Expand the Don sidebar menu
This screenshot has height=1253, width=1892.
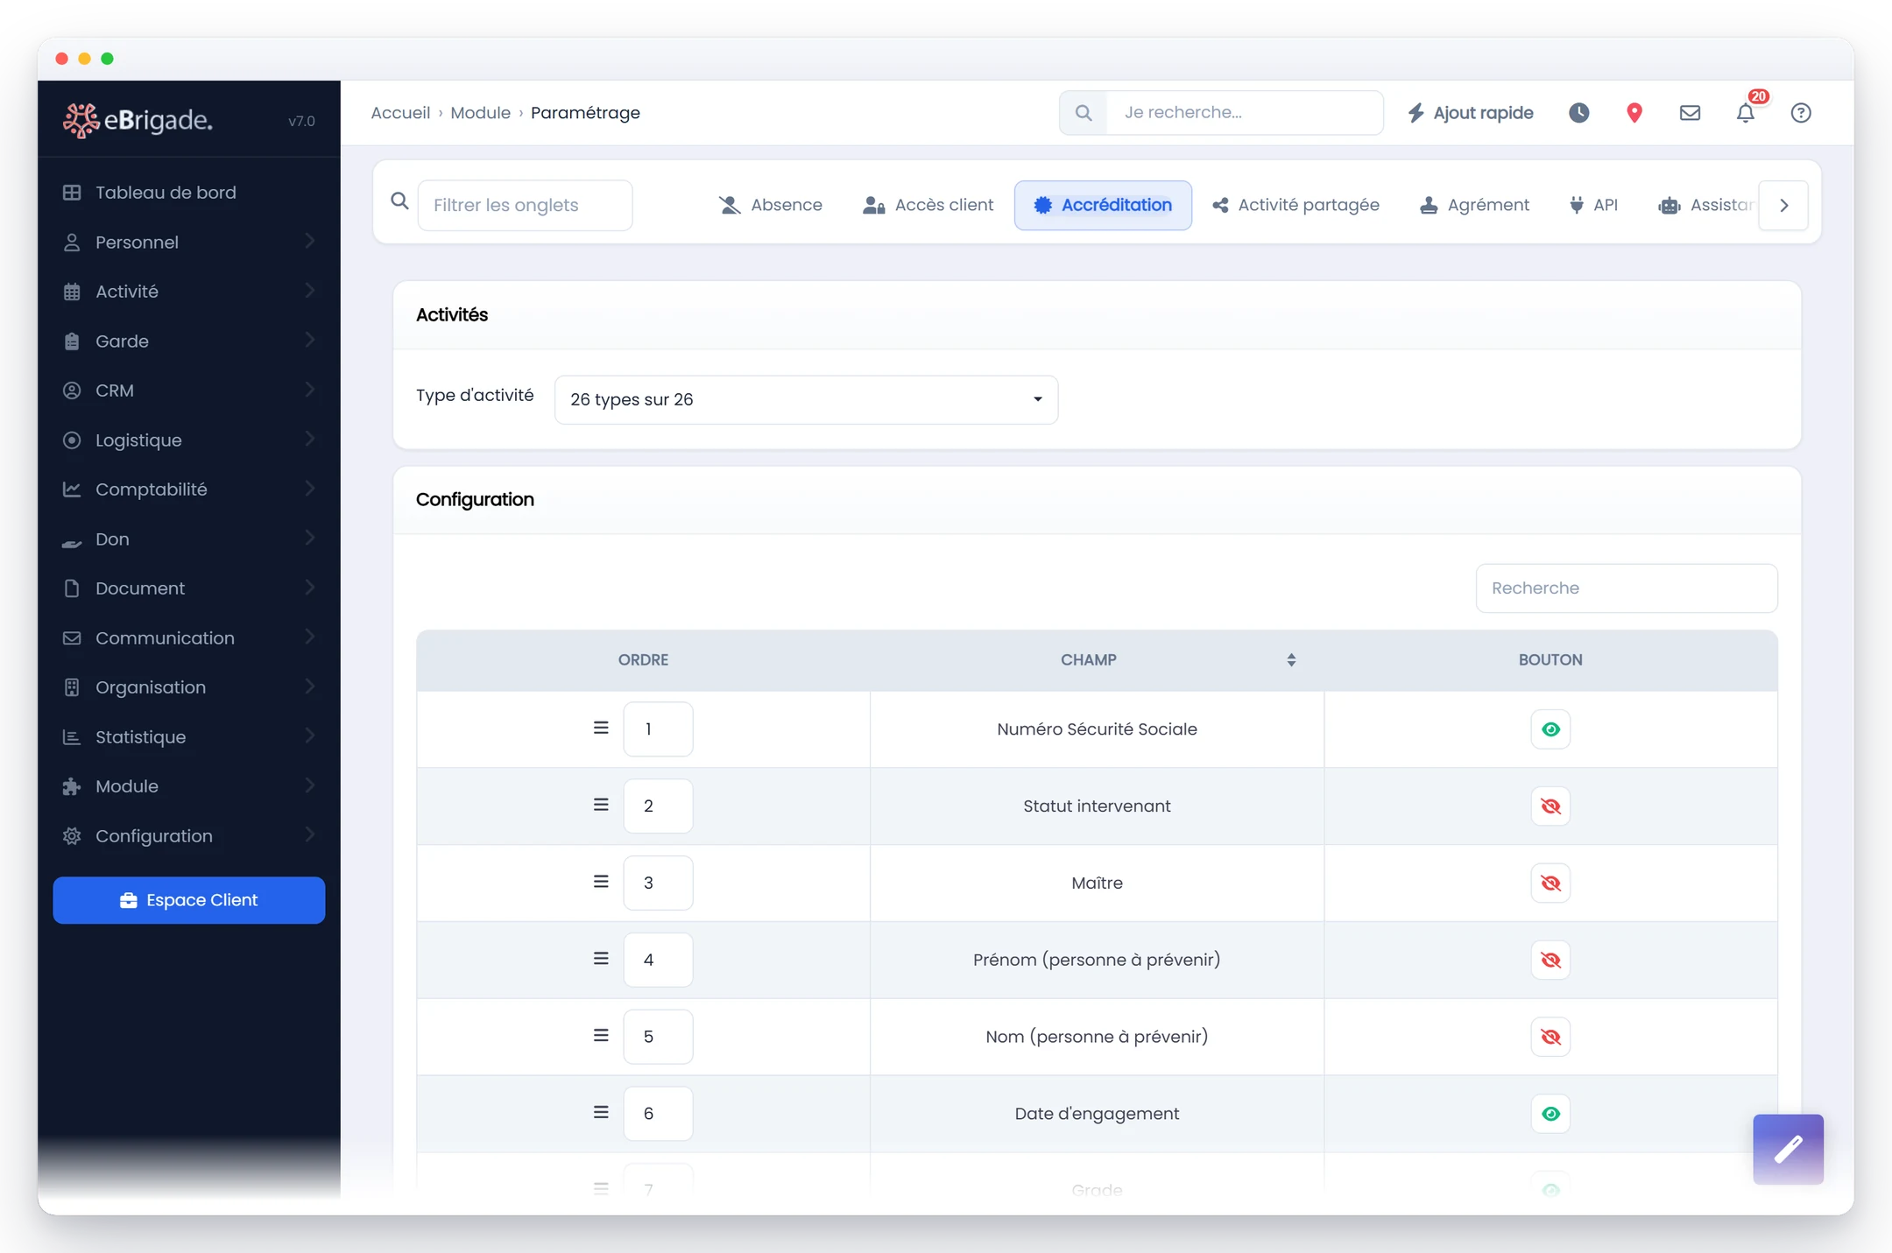pos(188,539)
